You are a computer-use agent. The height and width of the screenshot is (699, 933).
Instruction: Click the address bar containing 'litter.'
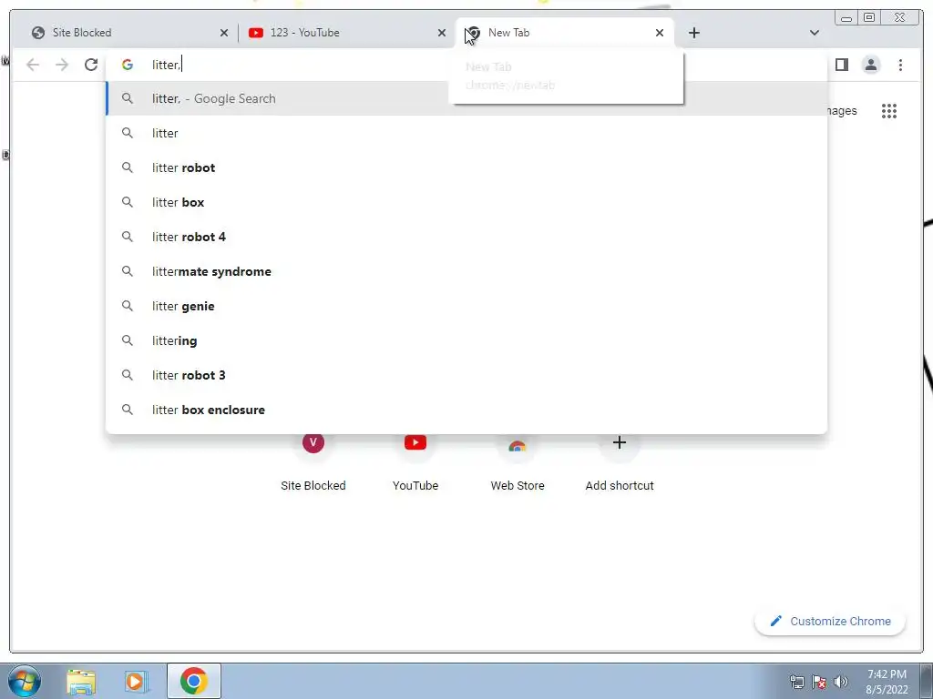coord(466,65)
